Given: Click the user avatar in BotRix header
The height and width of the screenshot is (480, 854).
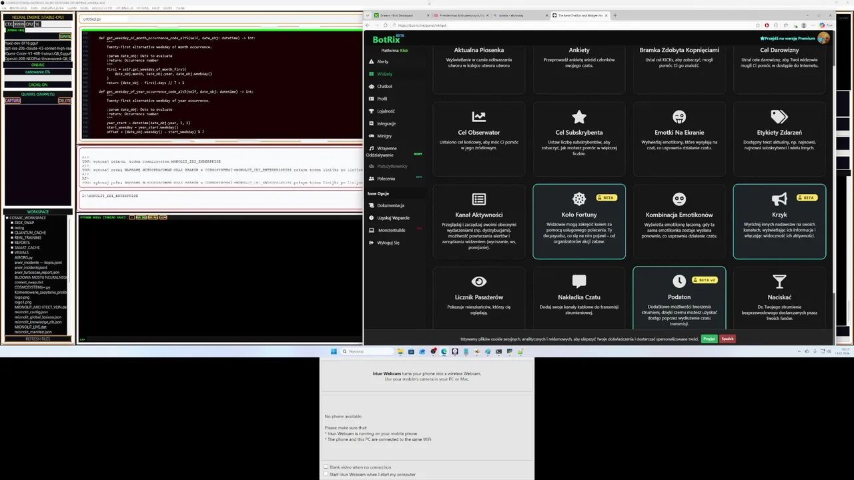Looking at the screenshot, I should tap(823, 38).
